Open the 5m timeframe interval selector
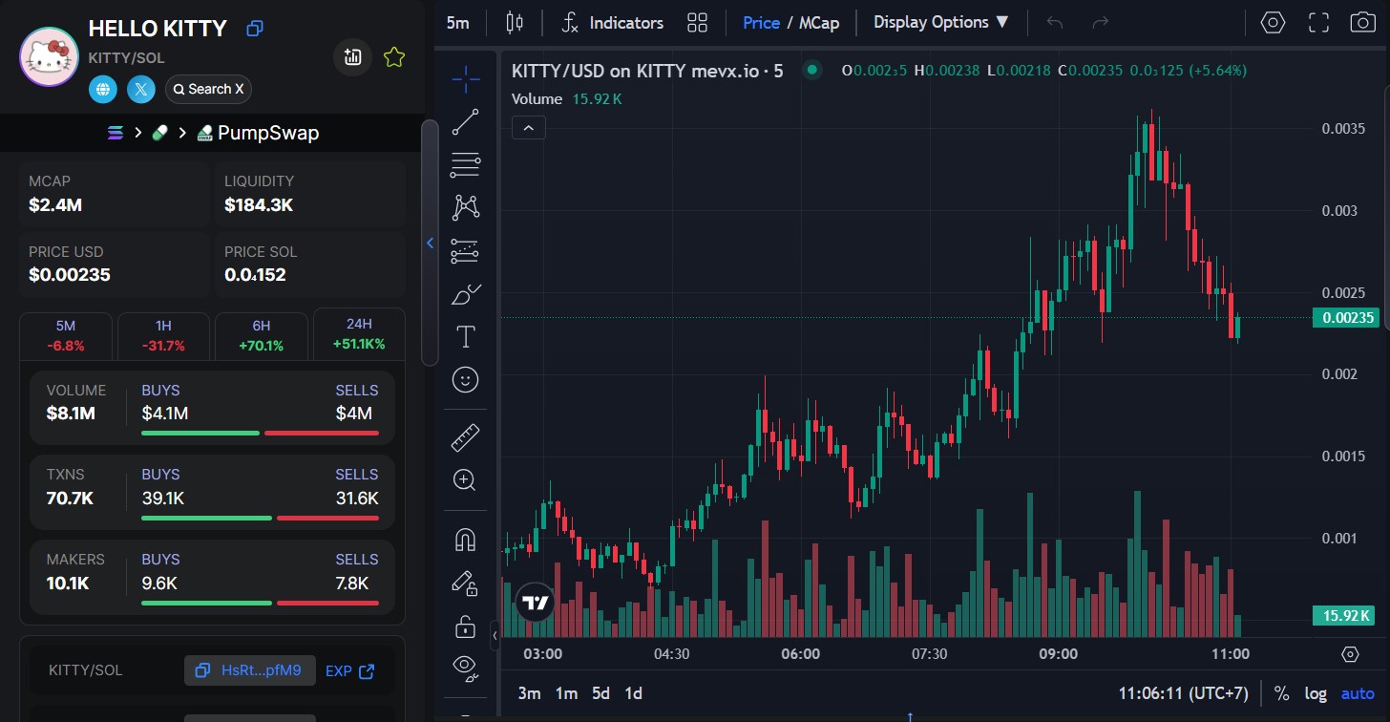Image resolution: width=1390 pixels, height=722 pixels. tap(458, 22)
